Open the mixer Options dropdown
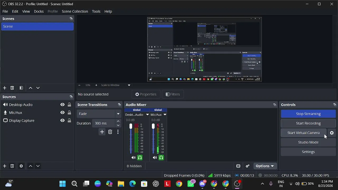The height and width of the screenshot is (190, 338). (x=265, y=166)
